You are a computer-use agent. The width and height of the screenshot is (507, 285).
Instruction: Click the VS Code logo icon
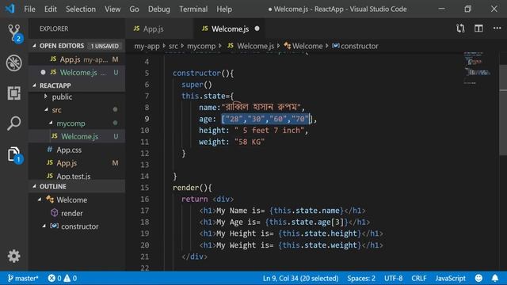10,9
